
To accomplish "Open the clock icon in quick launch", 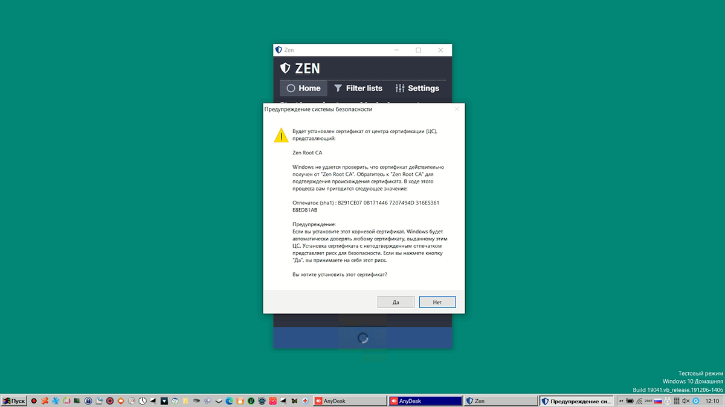I will (x=143, y=400).
